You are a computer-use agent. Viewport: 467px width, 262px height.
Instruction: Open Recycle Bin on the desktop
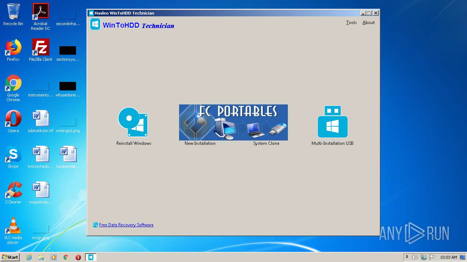[13, 15]
